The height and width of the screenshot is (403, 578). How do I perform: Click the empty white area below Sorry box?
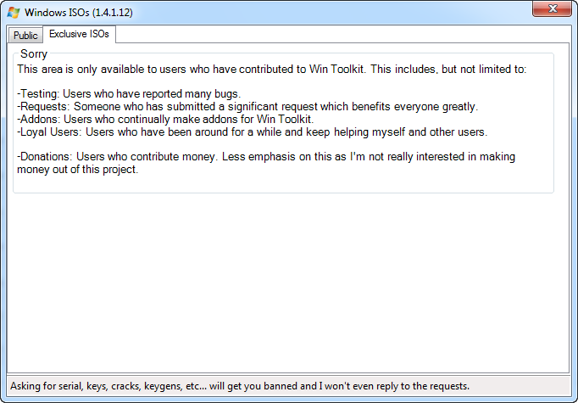click(x=288, y=283)
